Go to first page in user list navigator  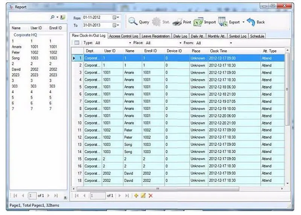[x=15, y=195]
